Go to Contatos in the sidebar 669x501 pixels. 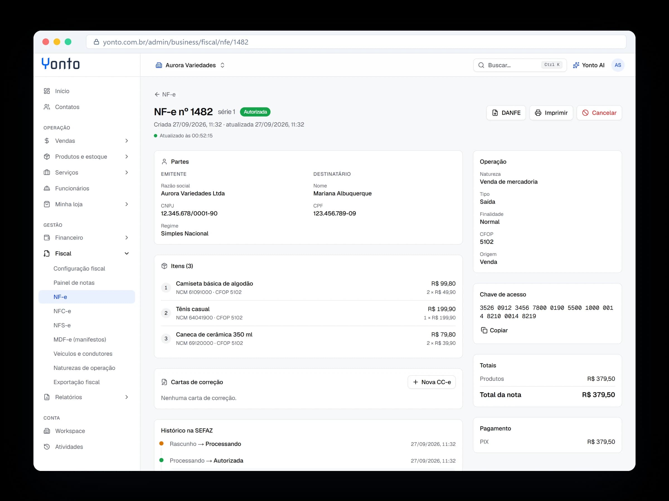tap(87, 107)
